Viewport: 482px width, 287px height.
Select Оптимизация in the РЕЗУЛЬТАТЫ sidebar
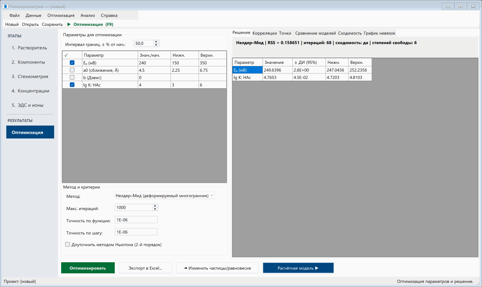(30, 132)
